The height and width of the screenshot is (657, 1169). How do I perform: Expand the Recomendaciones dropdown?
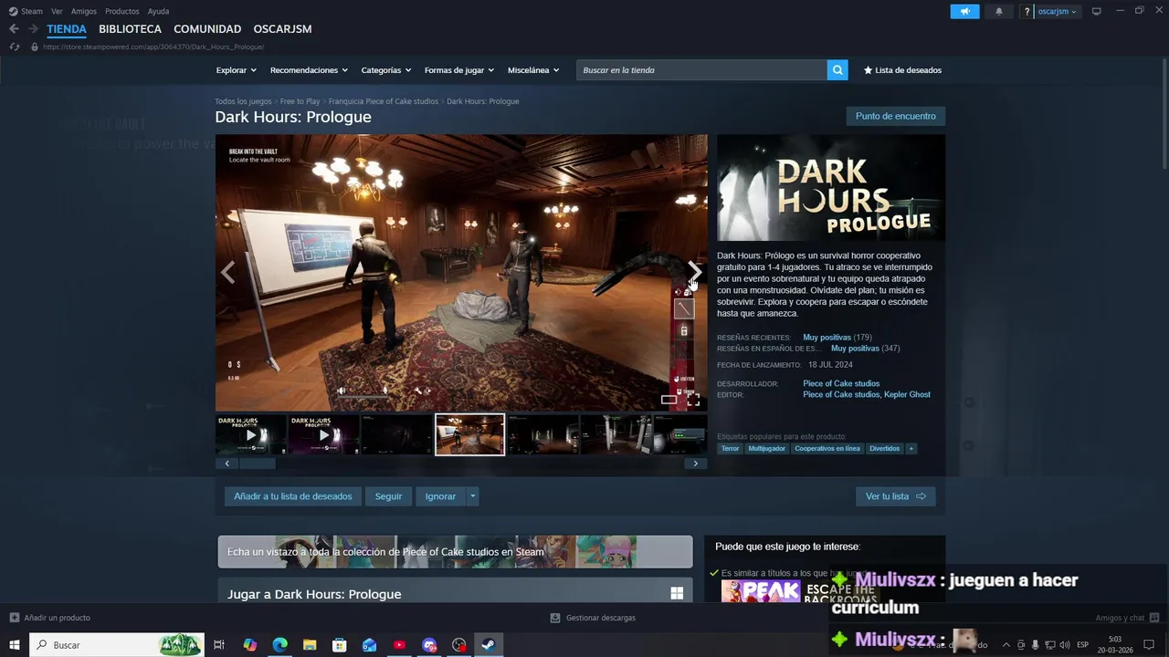click(309, 70)
